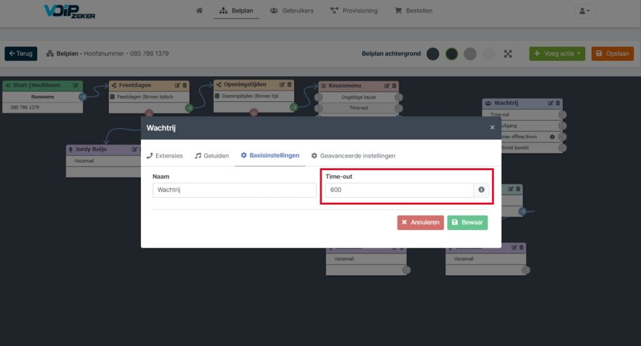The width and height of the screenshot is (641, 346).
Task: Delete the Keuzemenu node
Action: tap(394, 86)
